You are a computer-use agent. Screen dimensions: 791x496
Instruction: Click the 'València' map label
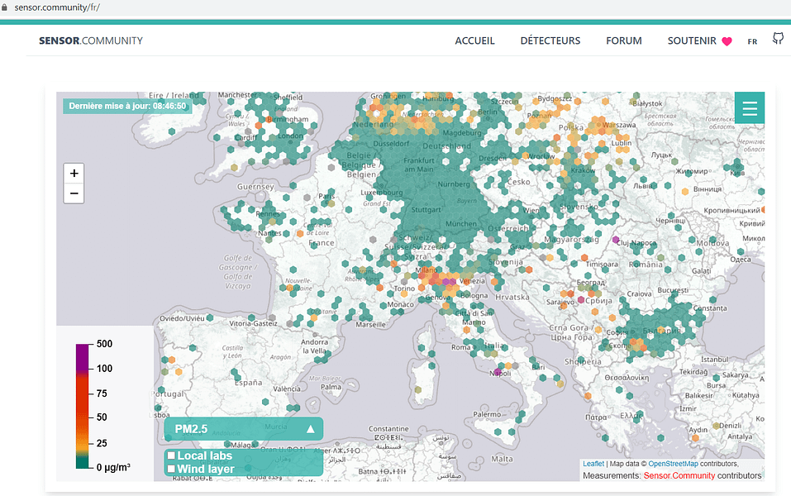click(287, 389)
